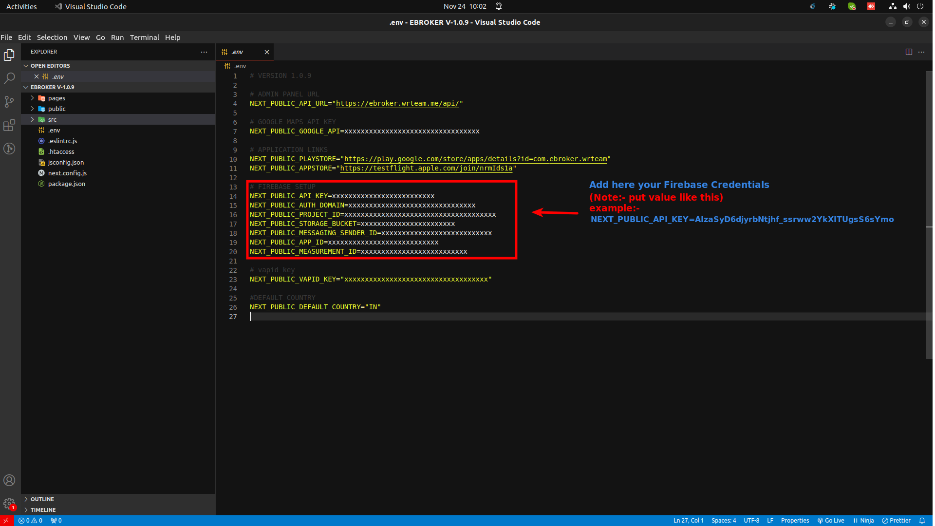Screen dimensions: 935x526
Task: Open .eslintrc.js in explorer
Action: pos(118,141)
